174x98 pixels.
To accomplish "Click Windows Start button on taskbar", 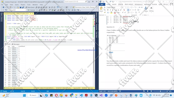I will click(x=24, y=95).
